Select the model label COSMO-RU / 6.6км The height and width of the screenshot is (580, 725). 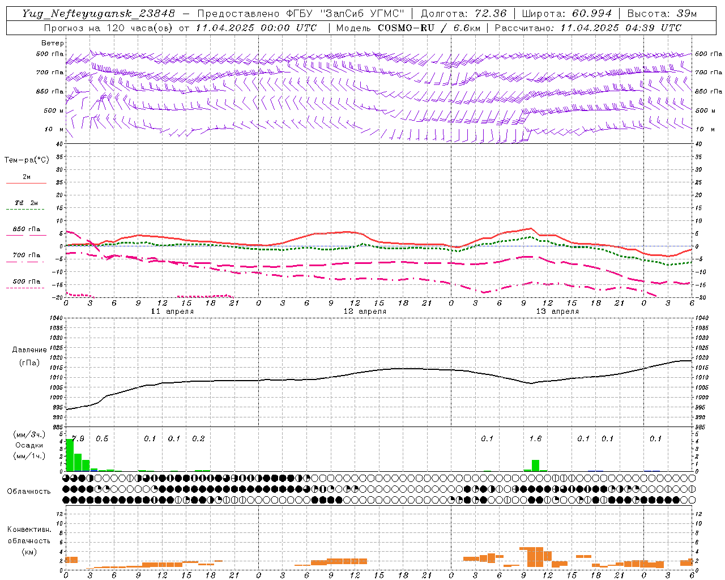(429, 28)
